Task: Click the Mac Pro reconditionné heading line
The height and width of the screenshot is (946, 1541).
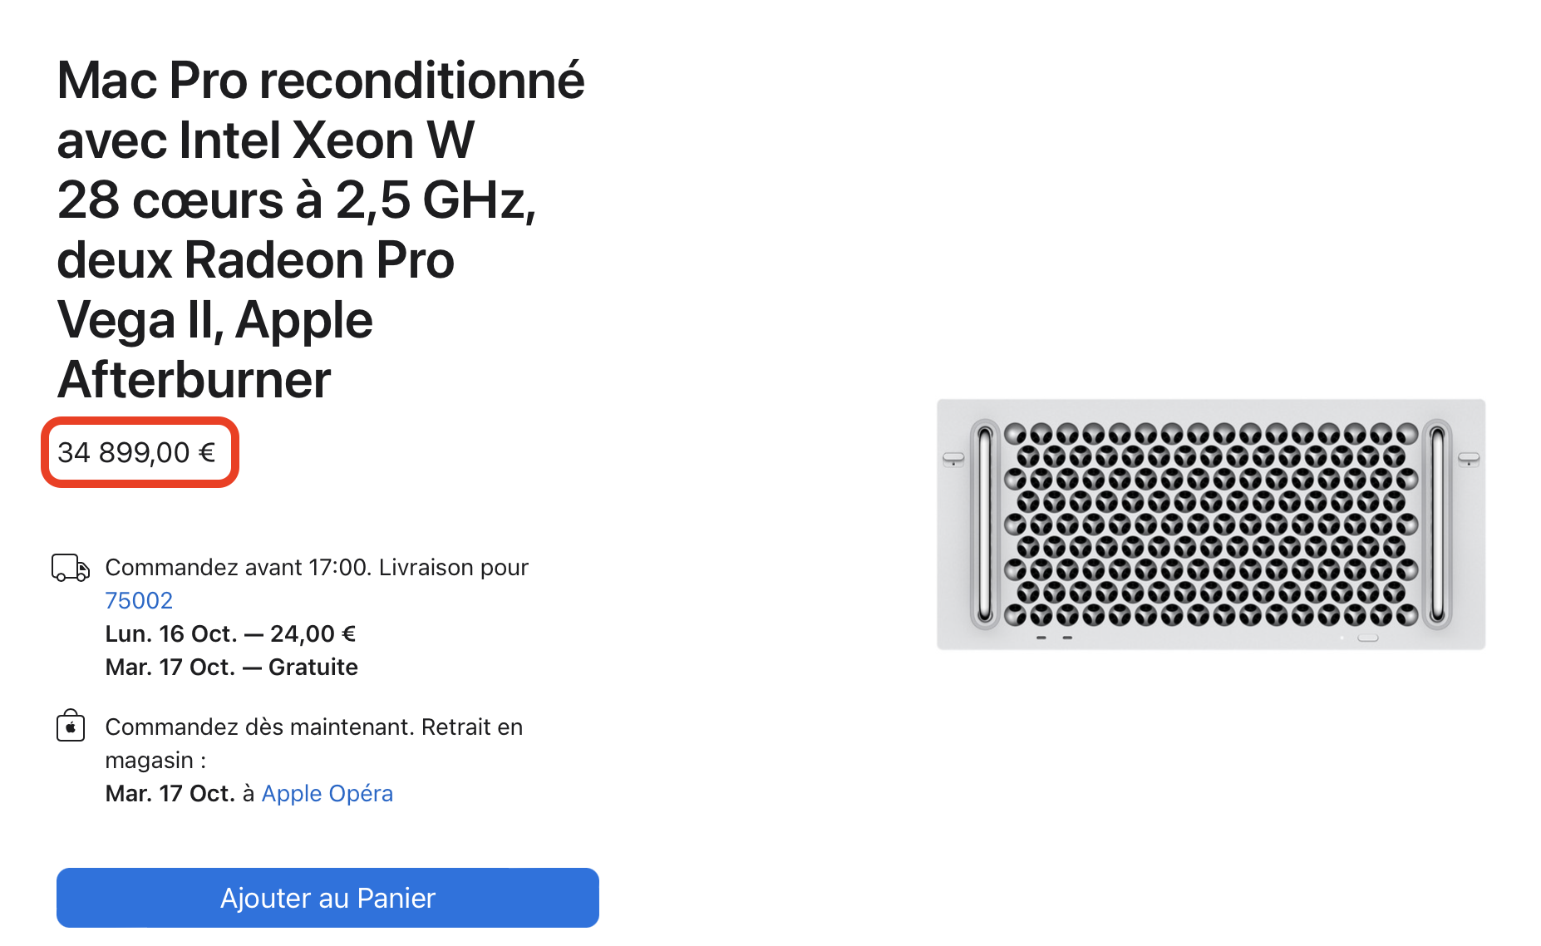Action: click(320, 81)
